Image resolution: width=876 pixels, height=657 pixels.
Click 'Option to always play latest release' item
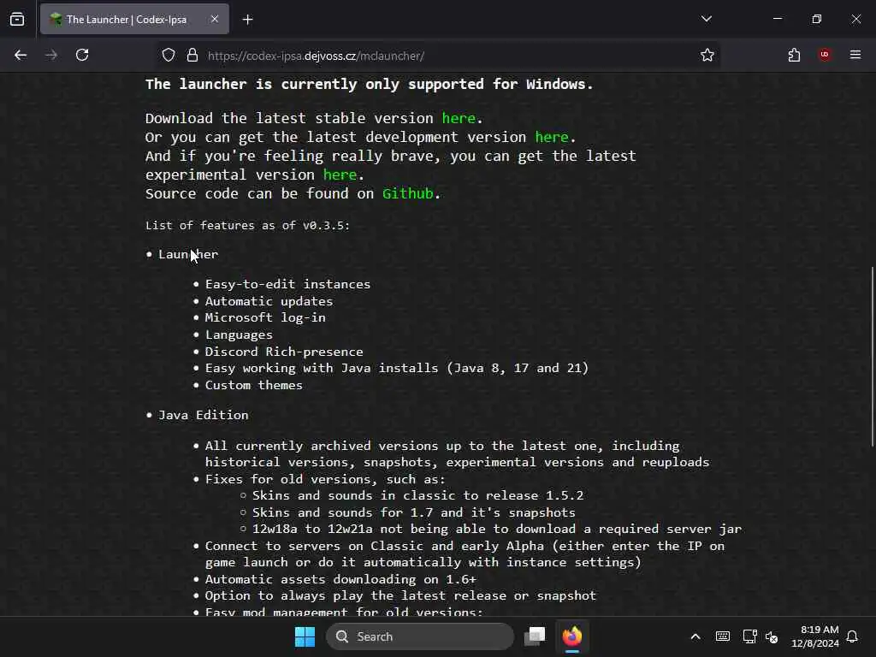coord(400,595)
